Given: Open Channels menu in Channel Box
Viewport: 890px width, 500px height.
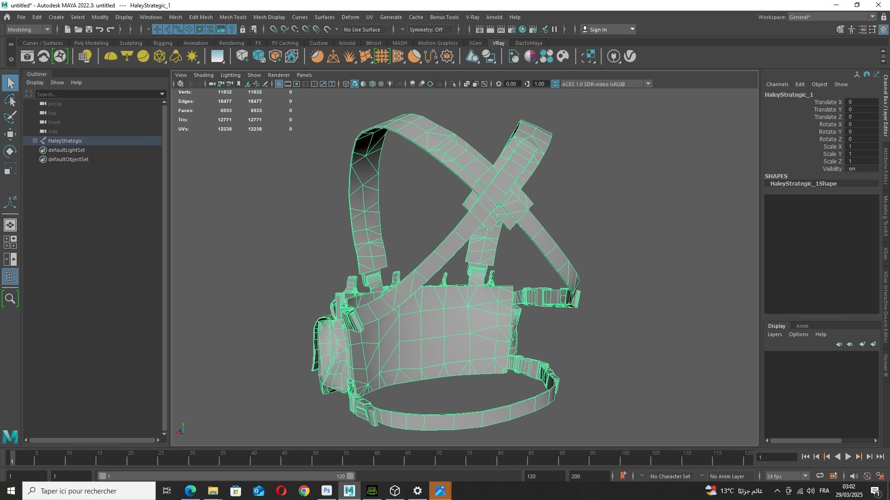Looking at the screenshot, I should (x=777, y=84).
